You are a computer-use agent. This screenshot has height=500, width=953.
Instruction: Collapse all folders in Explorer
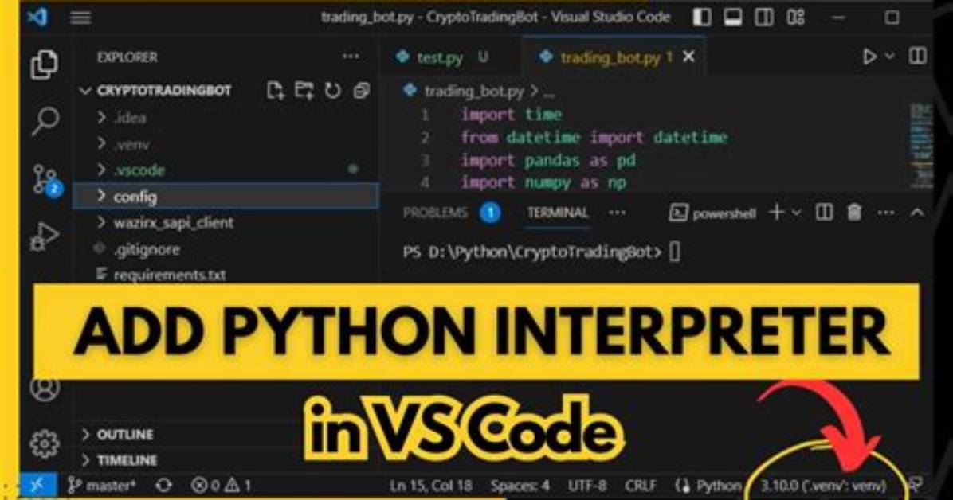tap(361, 91)
